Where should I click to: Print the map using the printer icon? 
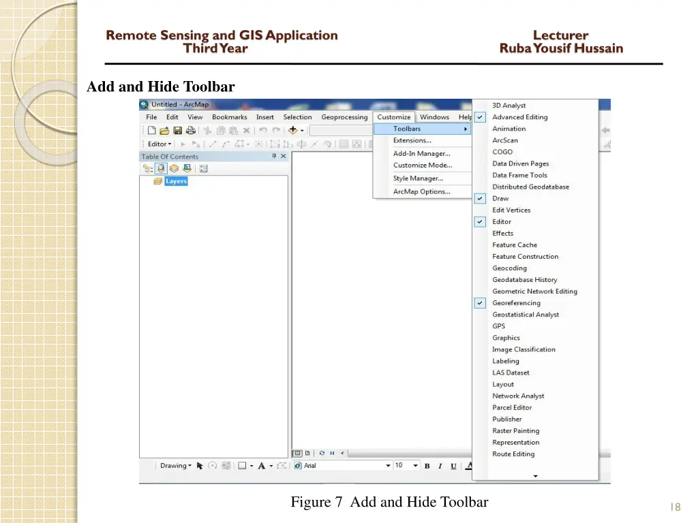(x=191, y=130)
